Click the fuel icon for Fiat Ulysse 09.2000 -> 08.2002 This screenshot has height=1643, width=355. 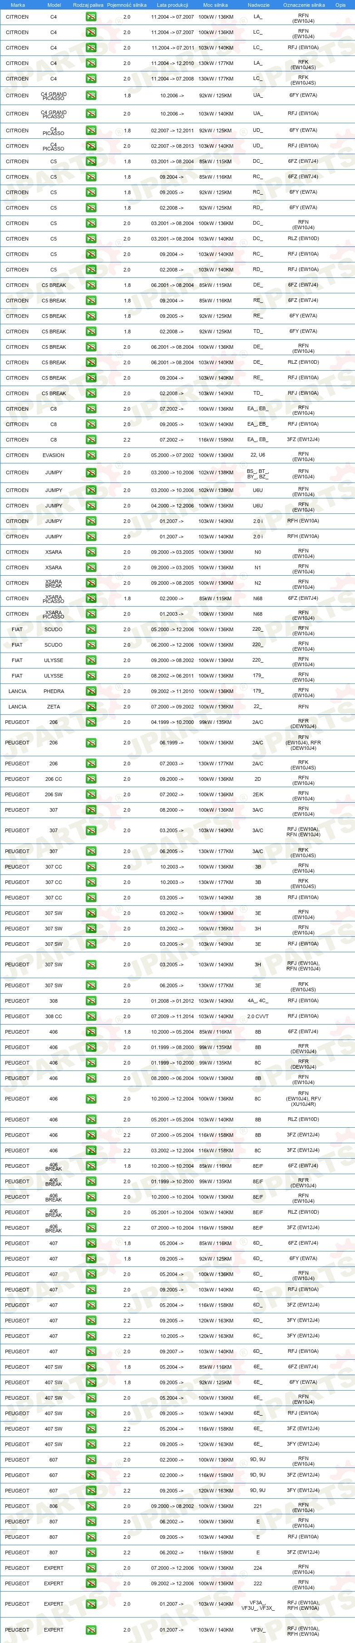coord(91,660)
